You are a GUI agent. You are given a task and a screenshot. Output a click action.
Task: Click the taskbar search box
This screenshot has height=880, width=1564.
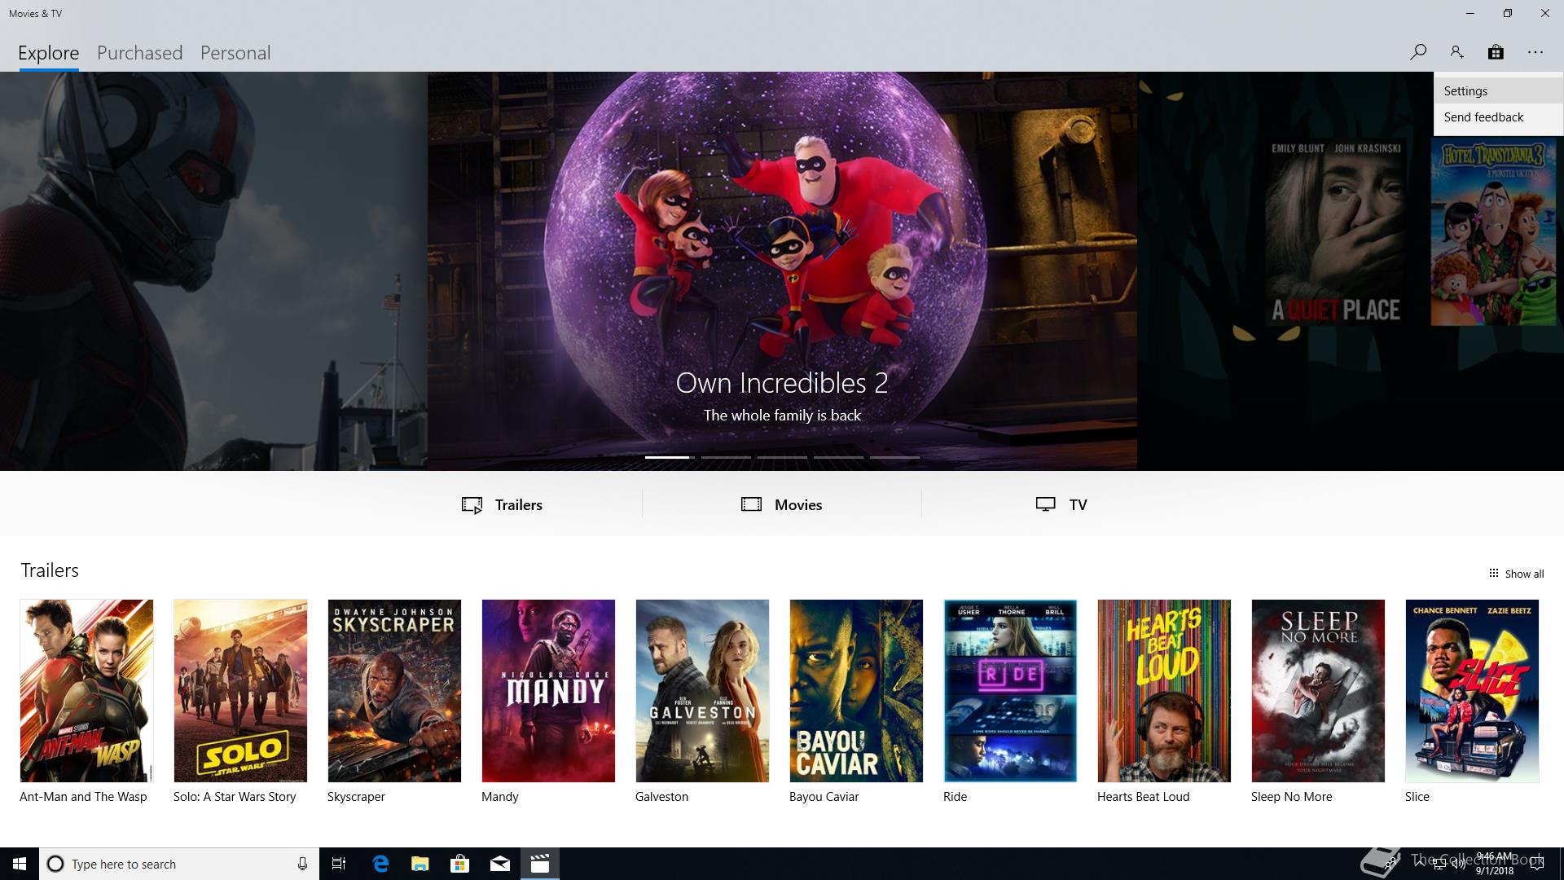(x=179, y=864)
